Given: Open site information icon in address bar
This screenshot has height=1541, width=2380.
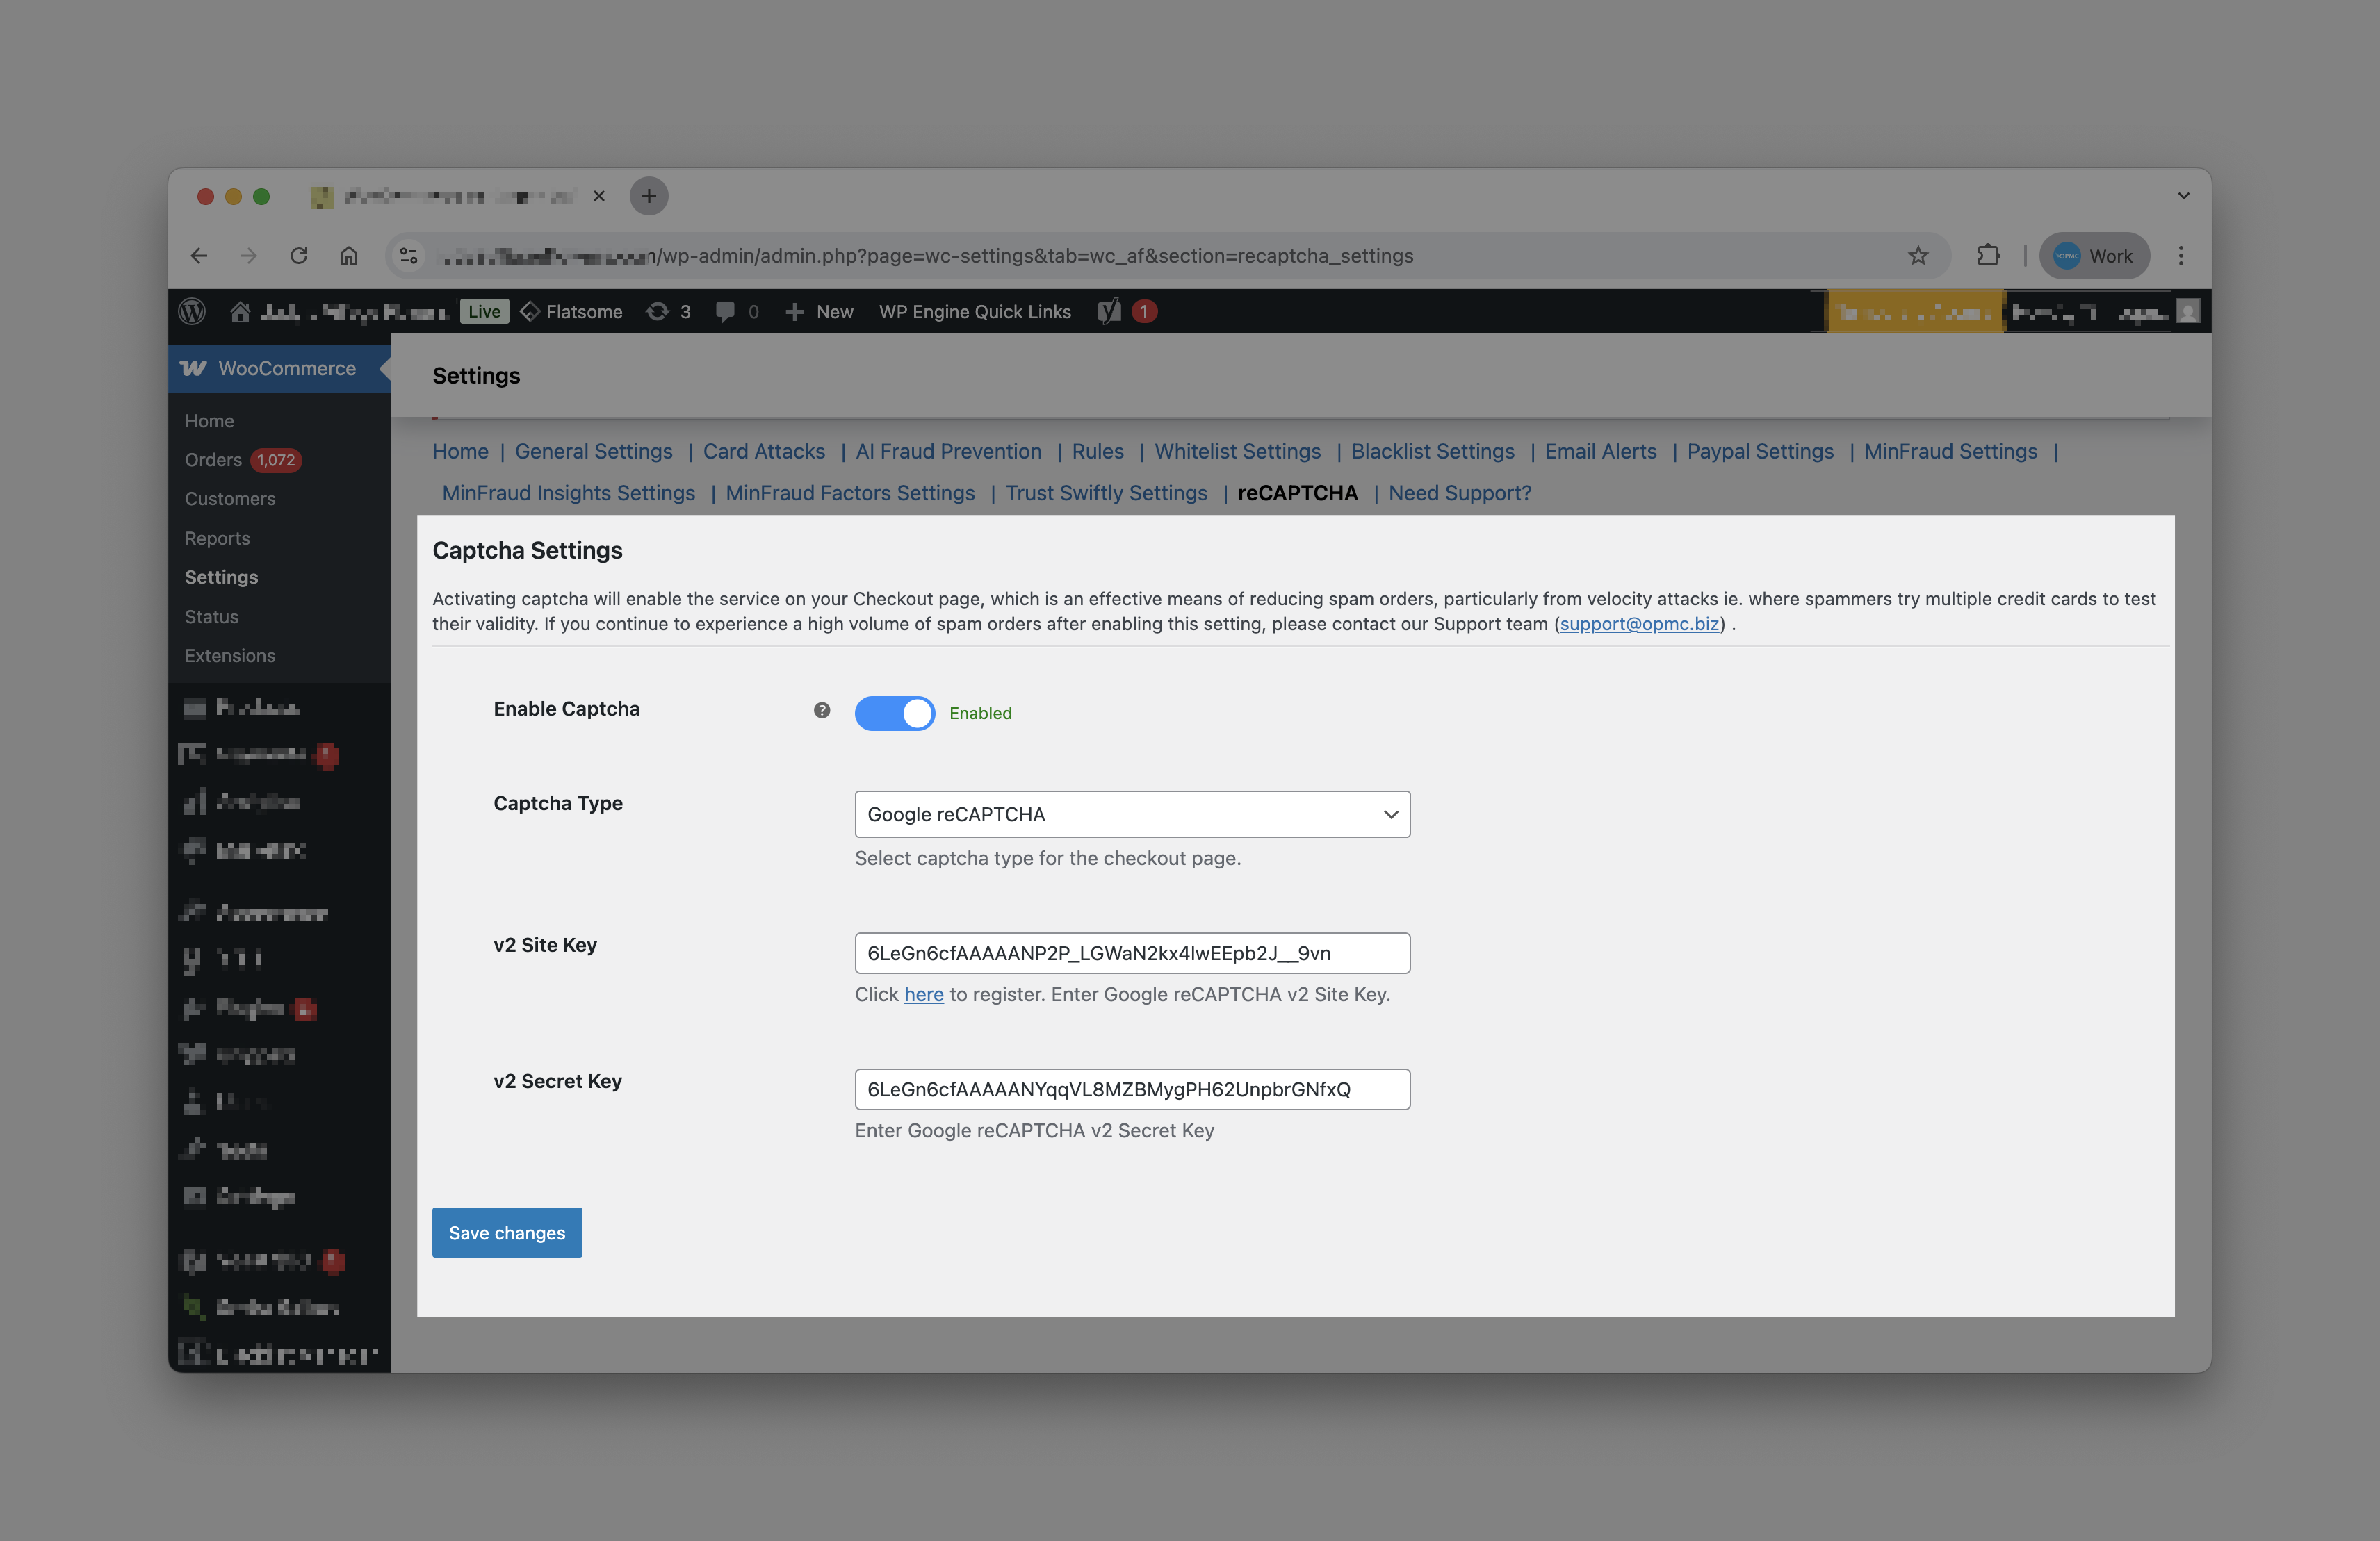Looking at the screenshot, I should click(x=409, y=256).
